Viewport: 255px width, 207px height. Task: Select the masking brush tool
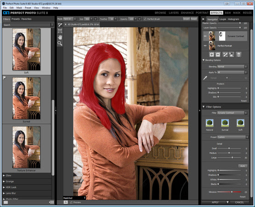60,25
